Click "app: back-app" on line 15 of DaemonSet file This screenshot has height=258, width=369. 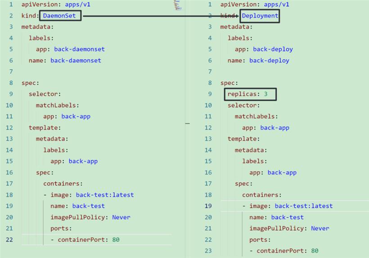(x=74, y=161)
